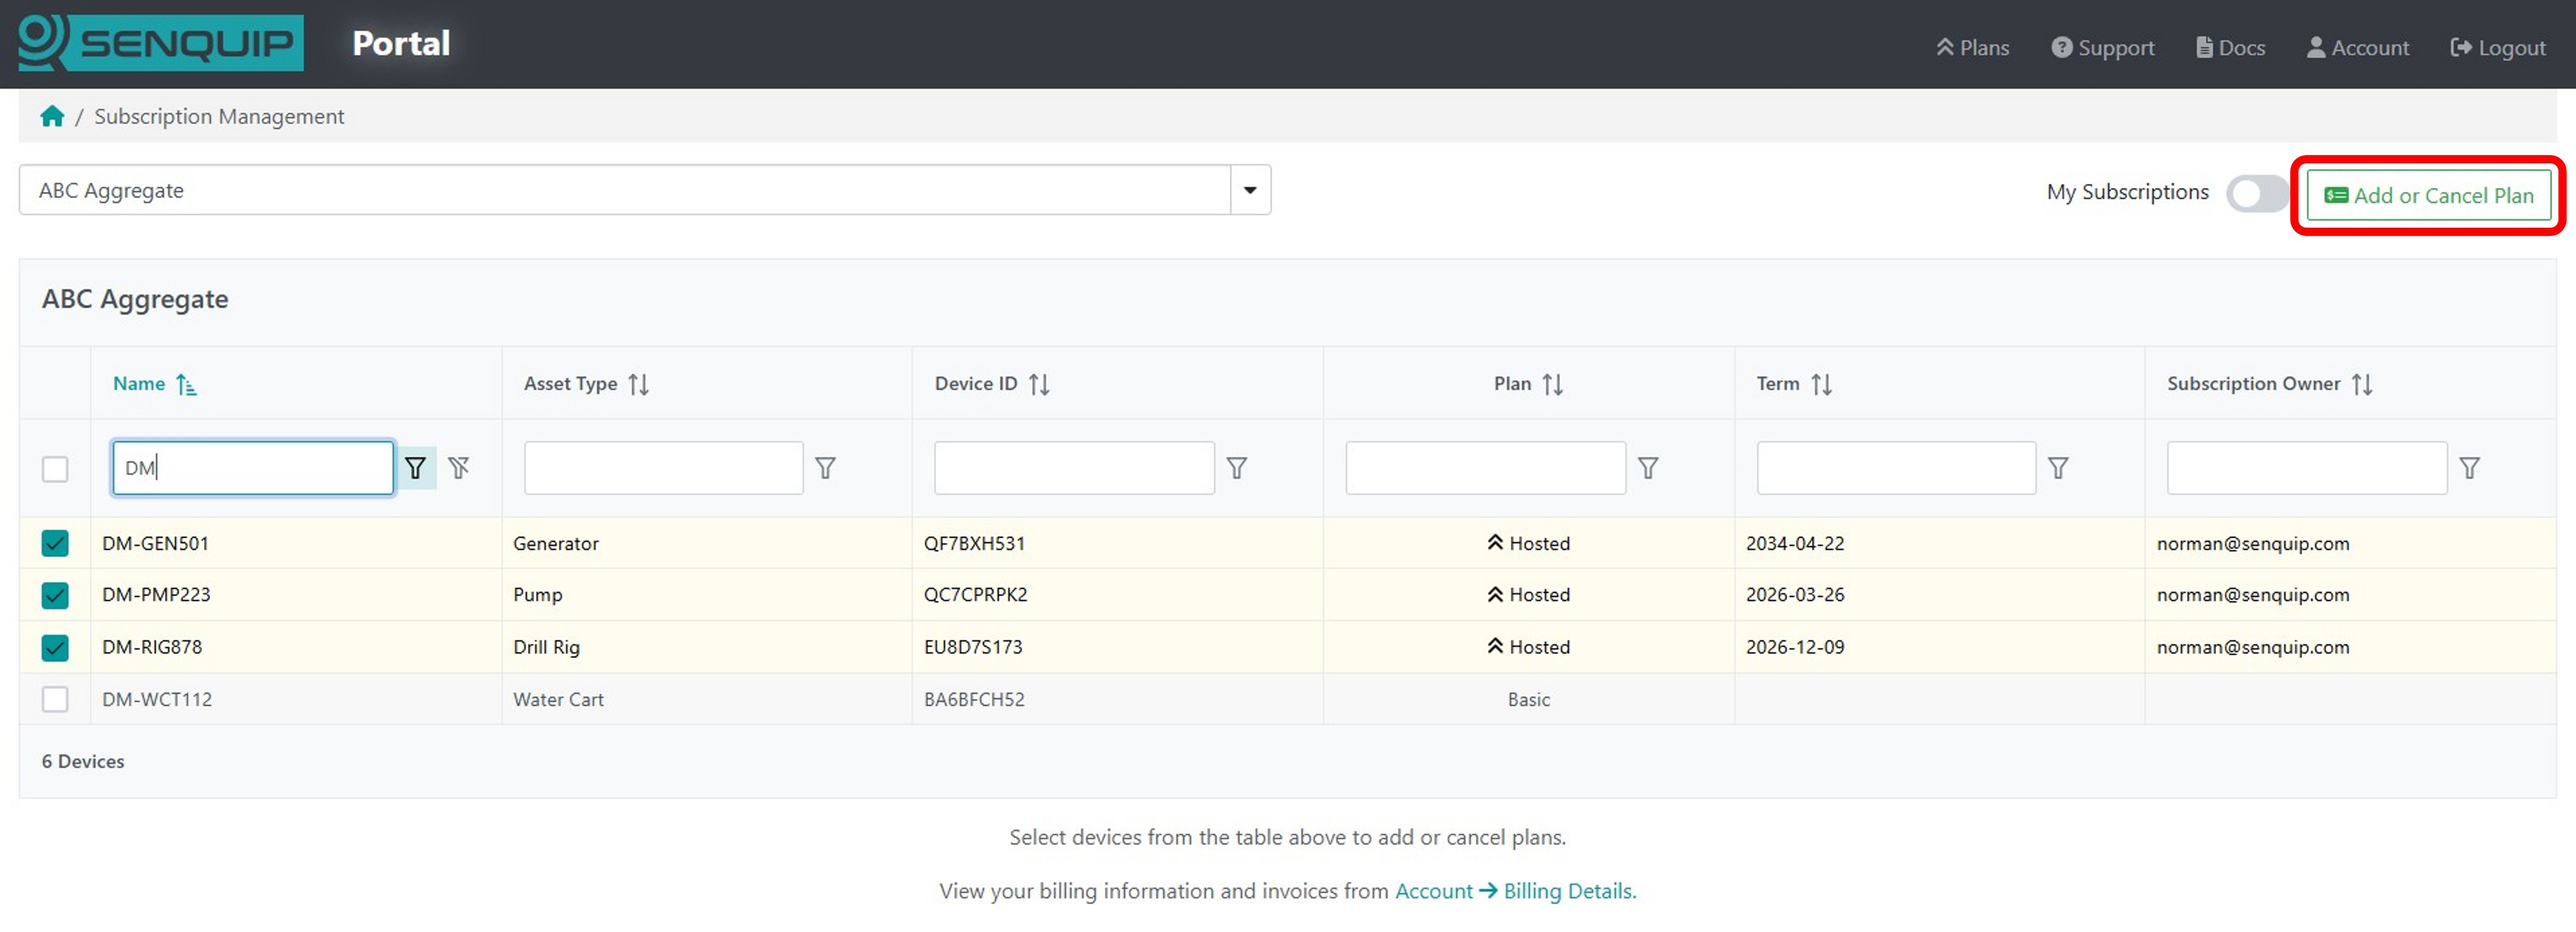Click the Asset Type filter funnel icon
Viewport: 2576px width, 932px height.
[x=825, y=468]
